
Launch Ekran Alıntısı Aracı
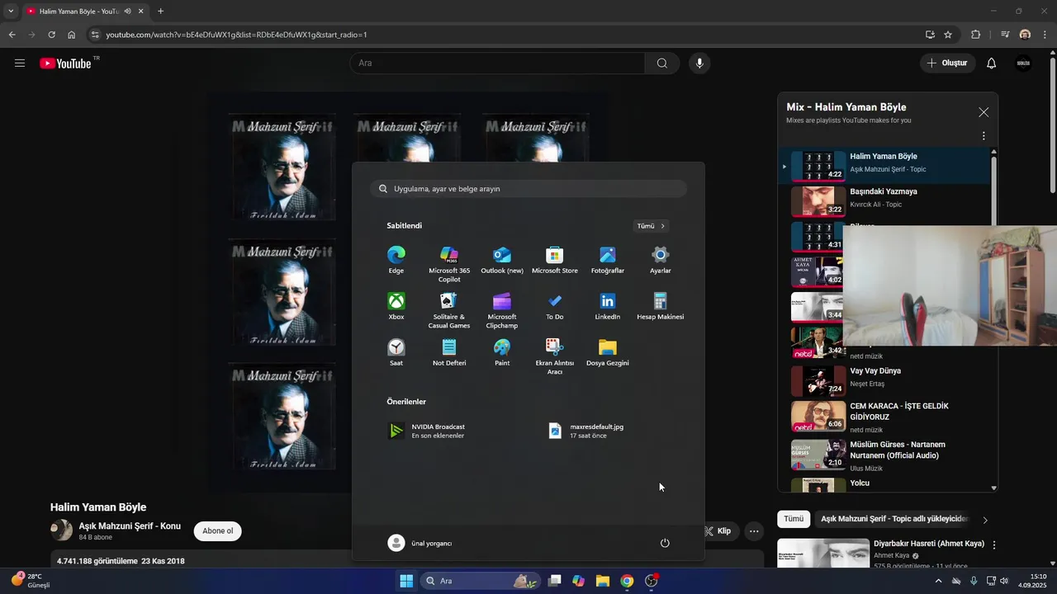point(555,356)
